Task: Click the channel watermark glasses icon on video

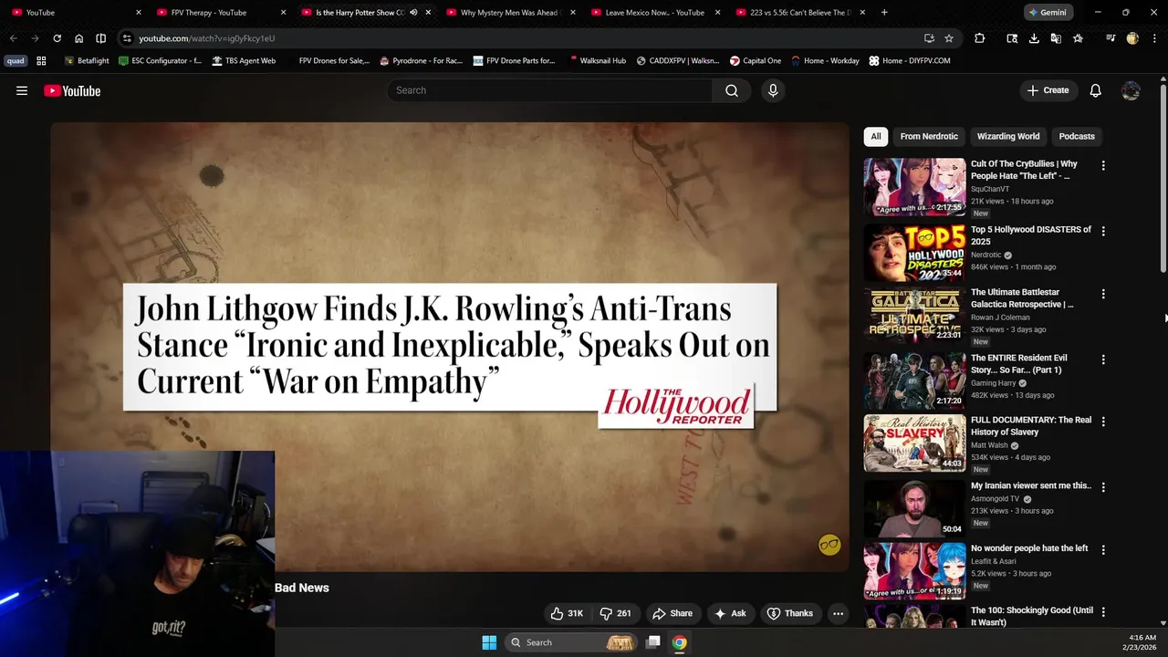Action: (829, 545)
